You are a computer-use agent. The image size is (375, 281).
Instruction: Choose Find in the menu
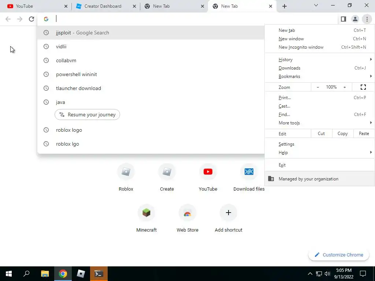point(320,115)
